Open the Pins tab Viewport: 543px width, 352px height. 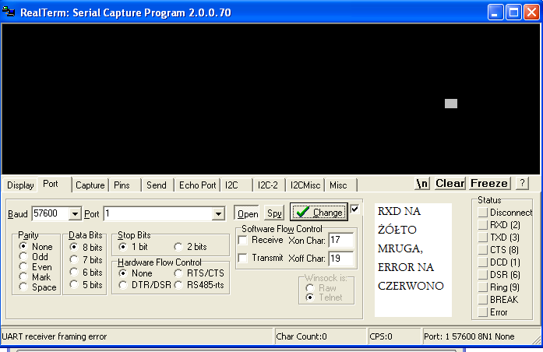[x=122, y=185]
